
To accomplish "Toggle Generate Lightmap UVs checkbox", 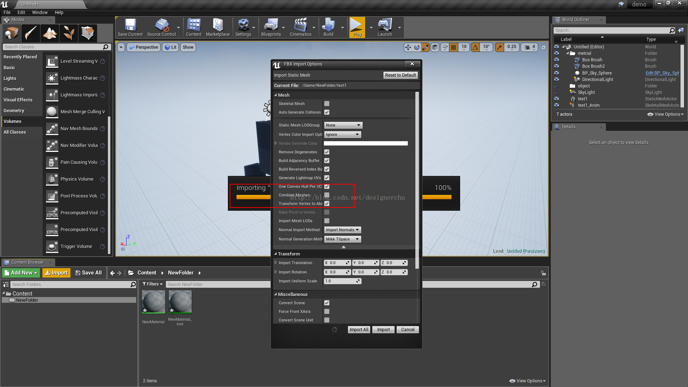I will 327,178.
